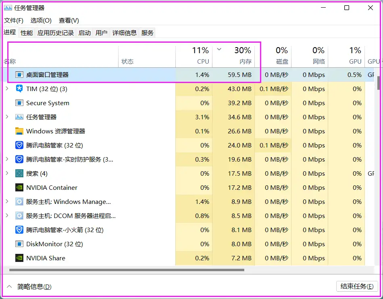This screenshot has height=299, width=383.
Task: Click the Task Manager title bar icon
Action: [x=8, y=8]
